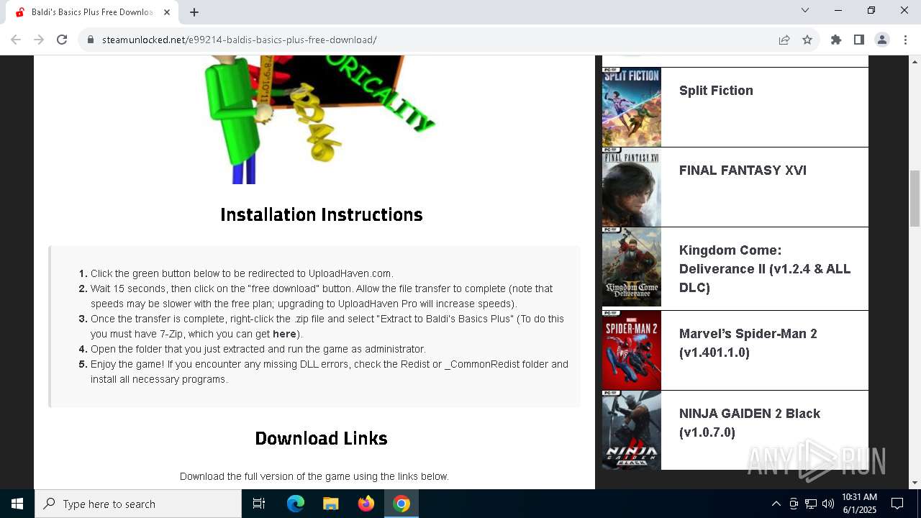The height and width of the screenshot is (518, 921).
Task: Click the Spider-Man 2 cover thumbnail
Action: point(632,350)
